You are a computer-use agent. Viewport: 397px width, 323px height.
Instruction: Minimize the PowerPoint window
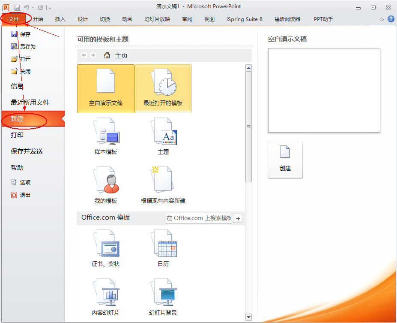358,8
